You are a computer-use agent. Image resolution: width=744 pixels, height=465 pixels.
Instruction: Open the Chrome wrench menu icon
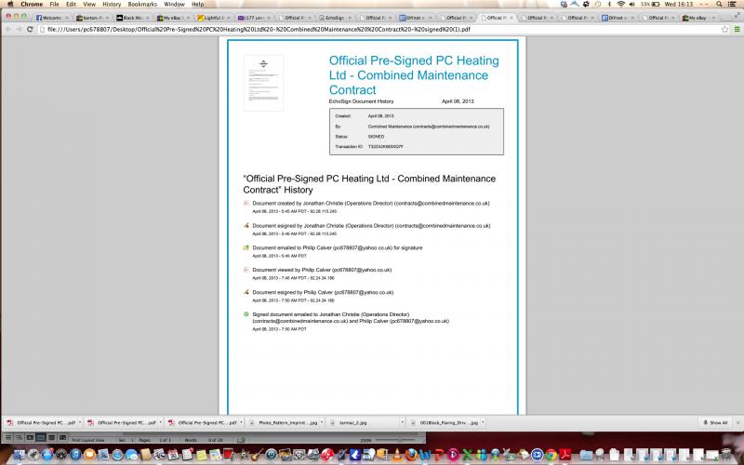pyautogui.click(x=736, y=29)
